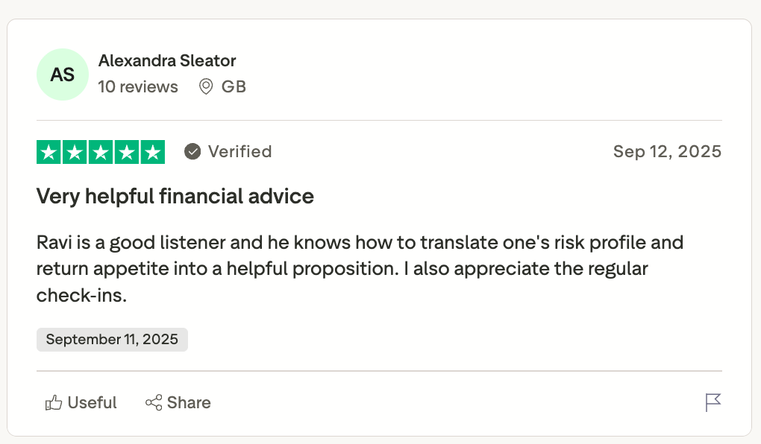
Task: Report the review with the flag icon
Action: 713,403
